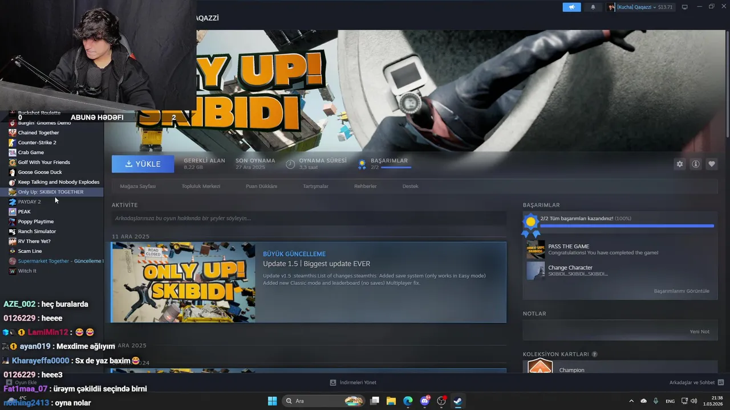Click the friends chat icon at bottom right
Image resolution: width=730 pixels, height=410 pixels.
pyautogui.click(x=721, y=383)
